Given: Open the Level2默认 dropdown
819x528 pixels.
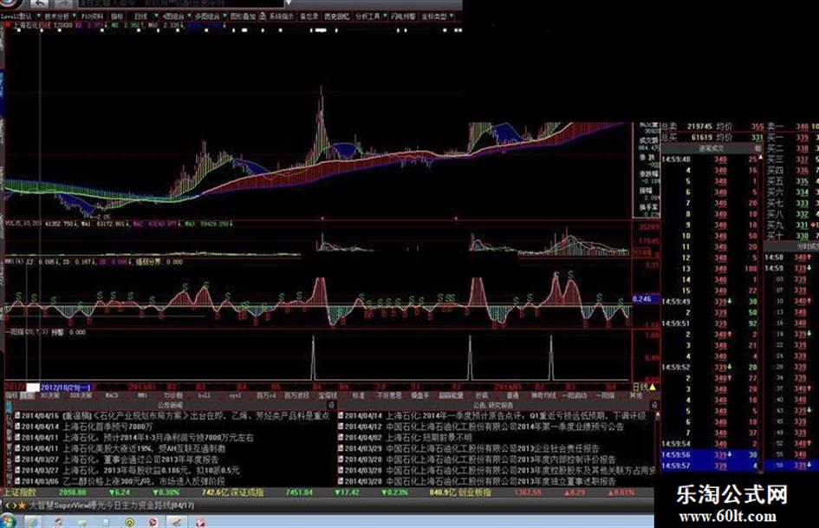Looking at the screenshot, I should [20, 16].
